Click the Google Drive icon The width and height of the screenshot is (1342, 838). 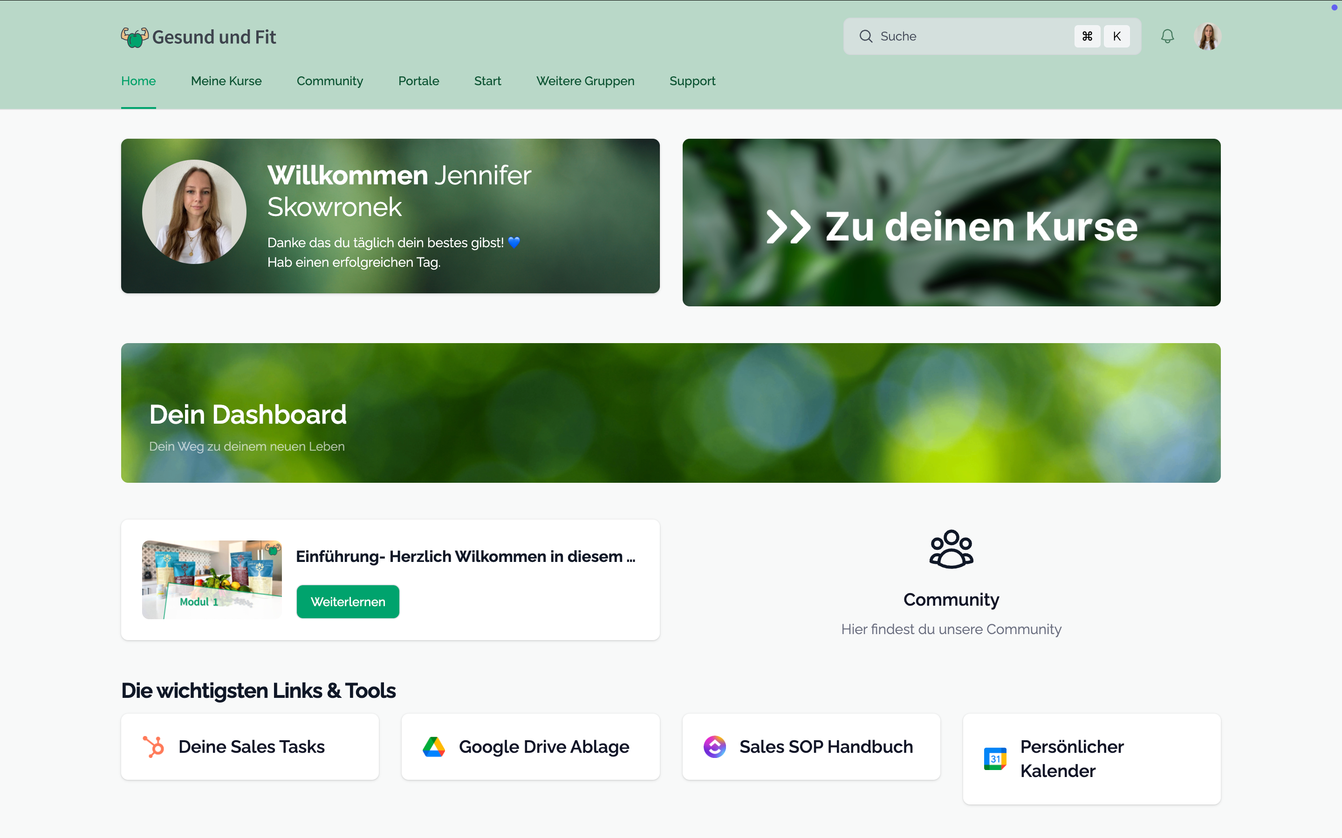tap(434, 747)
